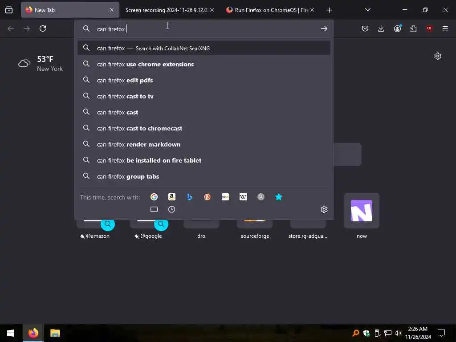The height and width of the screenshot is (342, 456).
Task: Open Windows Security shield tray icon
Action: pyautogui.click(x=366, y=333)
